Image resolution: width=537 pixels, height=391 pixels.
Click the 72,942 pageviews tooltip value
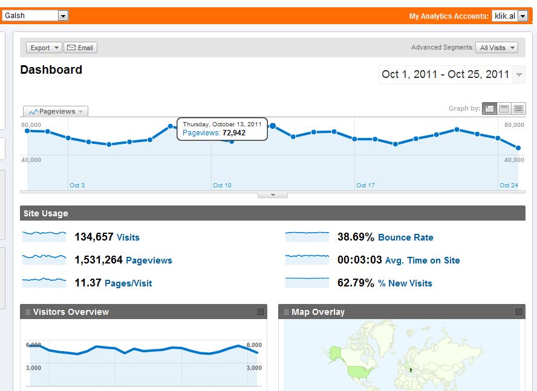coord(234,133)
